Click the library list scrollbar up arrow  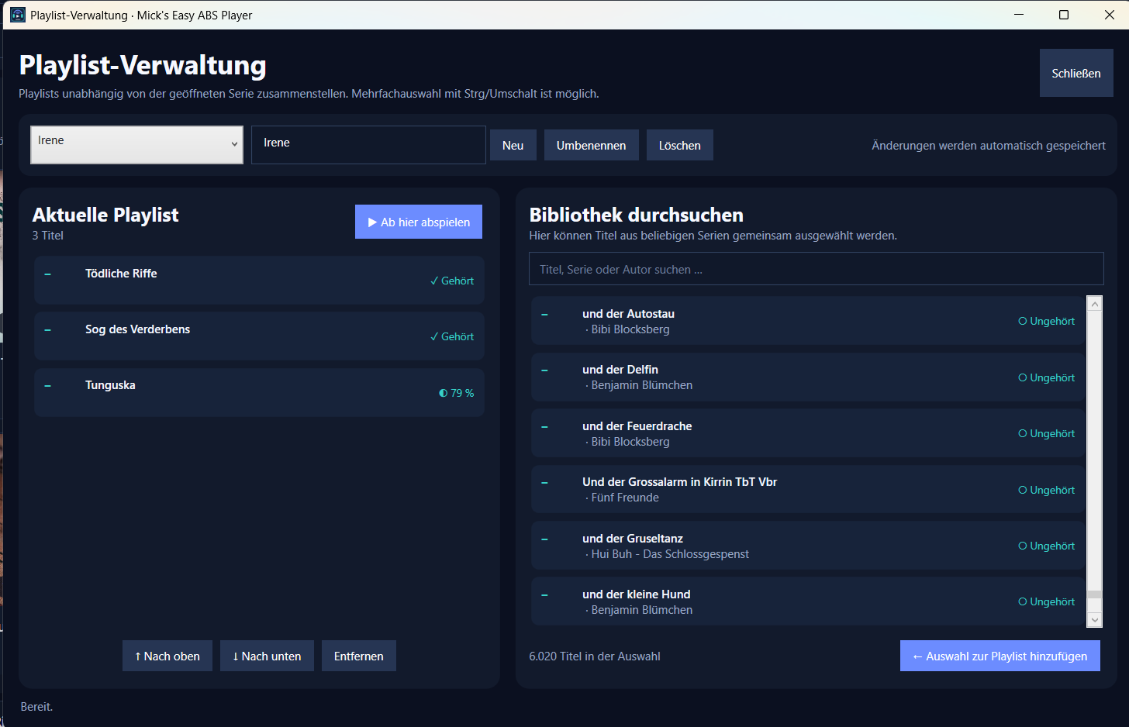point(1095,303)
